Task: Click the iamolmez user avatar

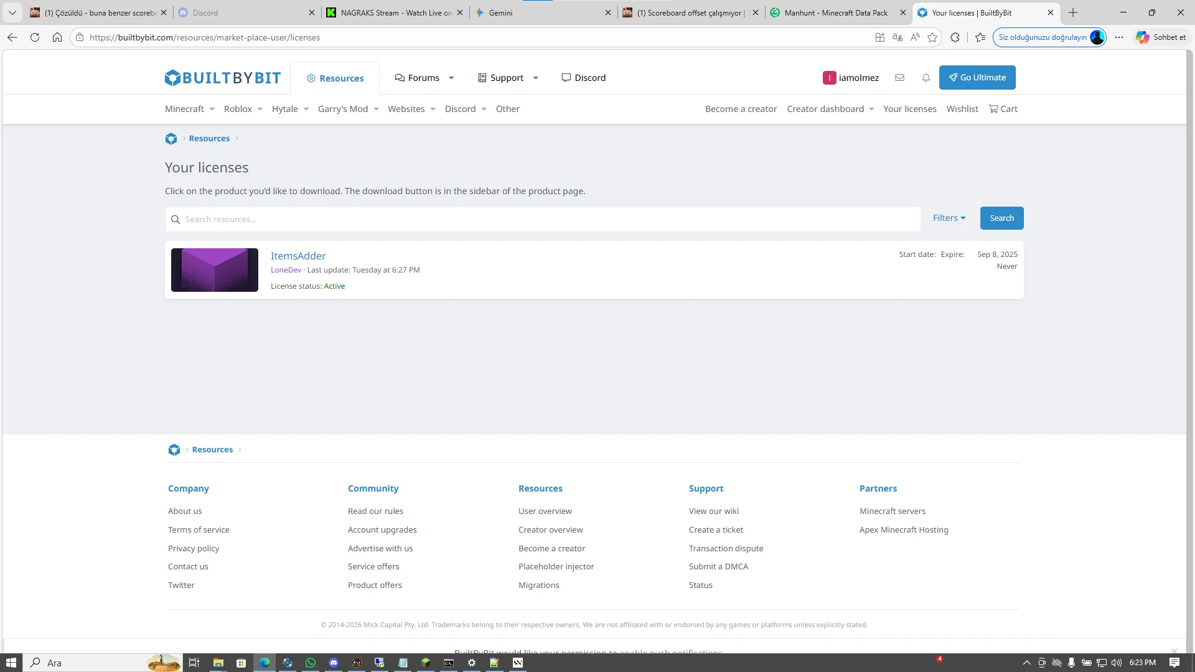Action: [x=829, y=78]
